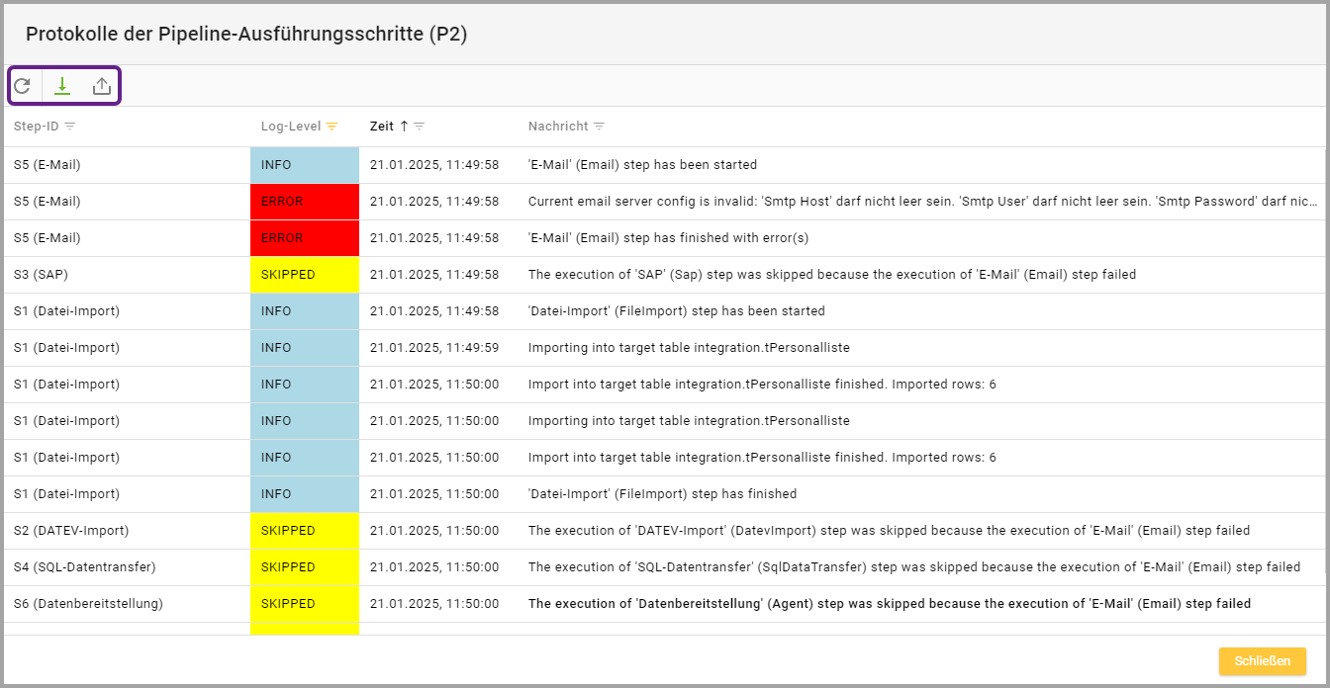Open the Step-ID column filter
The image size is (1330, 688).
(70, 127)
